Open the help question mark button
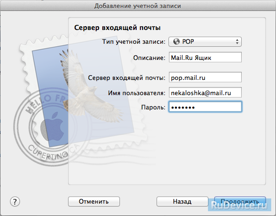Viewport: 276px width, 216px height. click(15, 202)
